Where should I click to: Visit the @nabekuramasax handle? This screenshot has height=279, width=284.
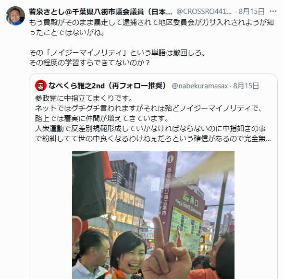pyautogui.click(x=200, y=86)
